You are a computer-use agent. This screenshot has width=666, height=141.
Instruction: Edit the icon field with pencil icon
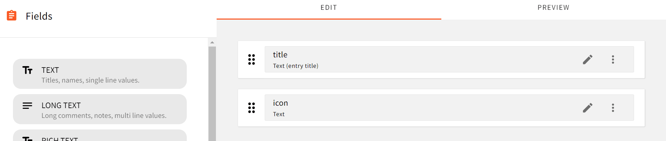(x=588, y=108)
